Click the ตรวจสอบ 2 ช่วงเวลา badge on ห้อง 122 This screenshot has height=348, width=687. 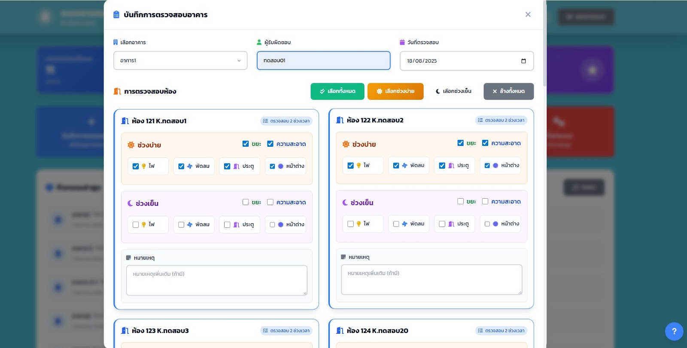click(501, 120)
